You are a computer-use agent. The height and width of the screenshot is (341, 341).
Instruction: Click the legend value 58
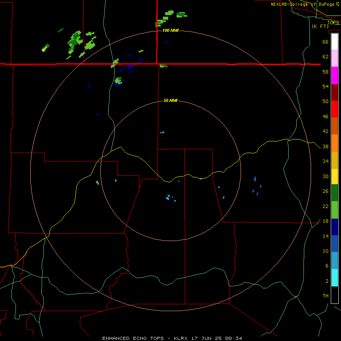tap(325, 72)
